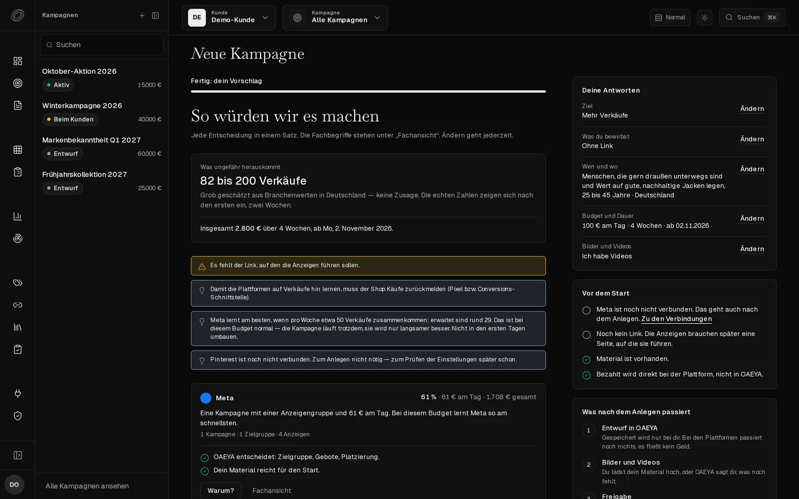Click Ändern for Was du bewirbst
Screen dimensions: 799x499
click(752, 139)
